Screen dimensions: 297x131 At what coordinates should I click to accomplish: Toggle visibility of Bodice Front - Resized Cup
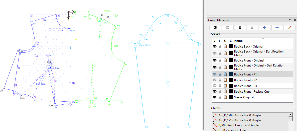(214, 91)
